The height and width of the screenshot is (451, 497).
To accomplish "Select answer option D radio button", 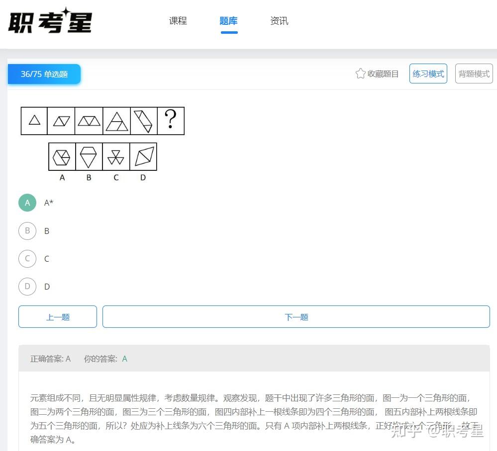I will [27, 286].
